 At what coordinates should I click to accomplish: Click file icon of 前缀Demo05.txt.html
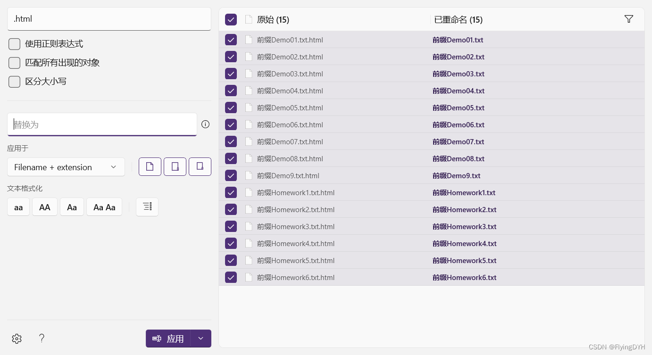[249, 108]
